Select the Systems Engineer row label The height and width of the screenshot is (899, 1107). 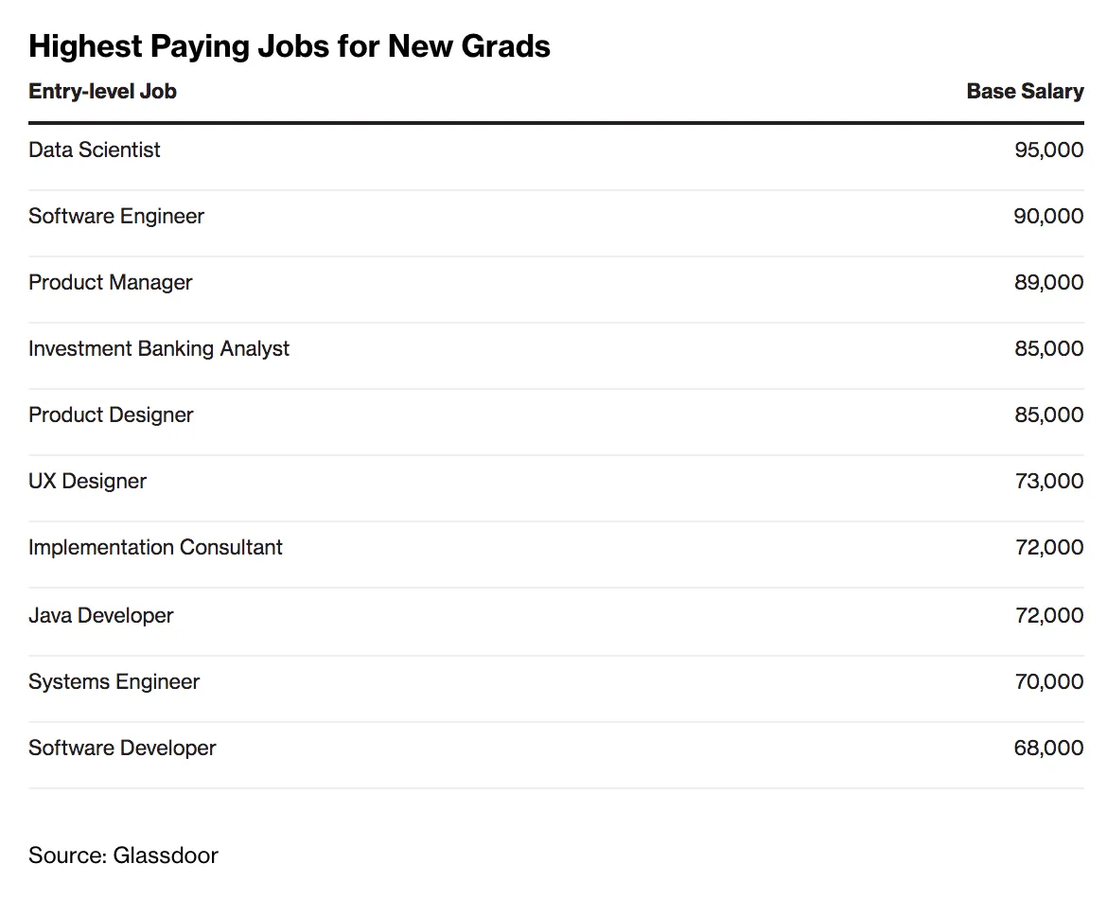tap(114, 682)
